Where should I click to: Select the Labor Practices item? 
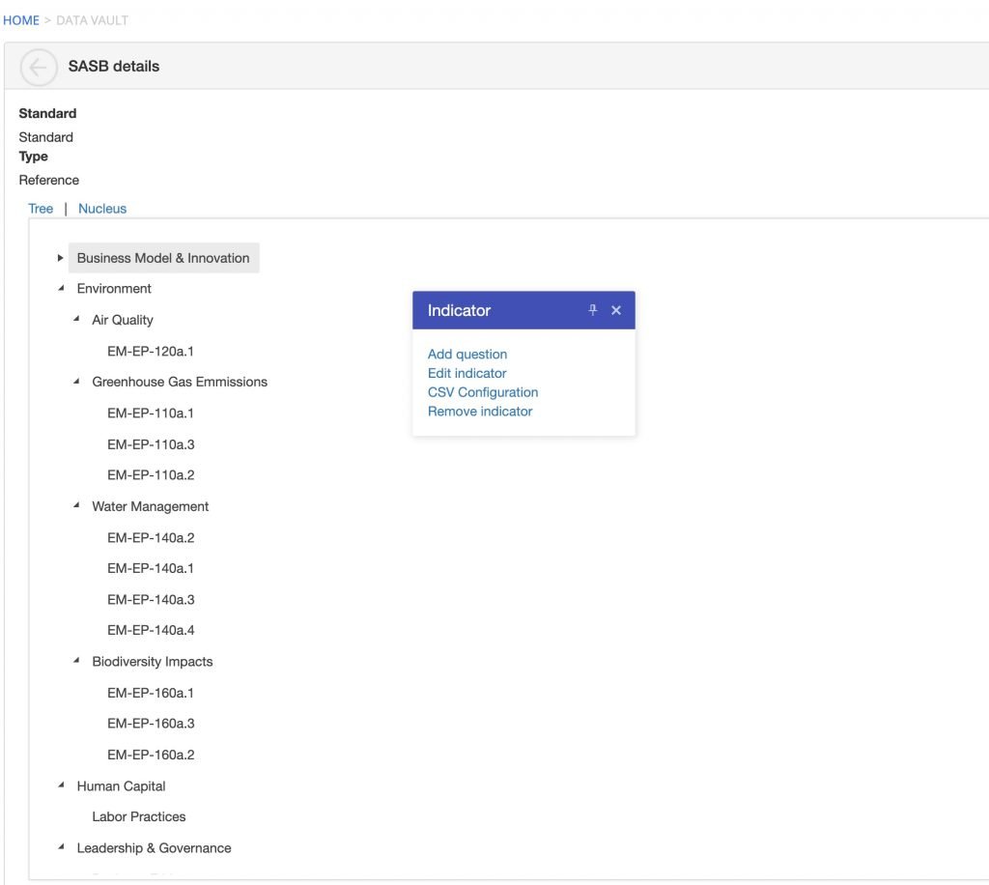pyautogui.click(x=139, y=816)
